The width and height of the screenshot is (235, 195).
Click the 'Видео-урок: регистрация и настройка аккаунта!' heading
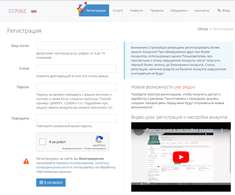coord(179,117)
